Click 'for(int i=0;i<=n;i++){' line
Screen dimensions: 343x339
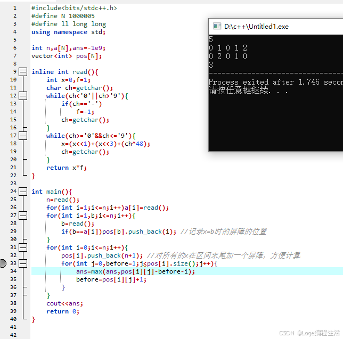tap(87, 247)
